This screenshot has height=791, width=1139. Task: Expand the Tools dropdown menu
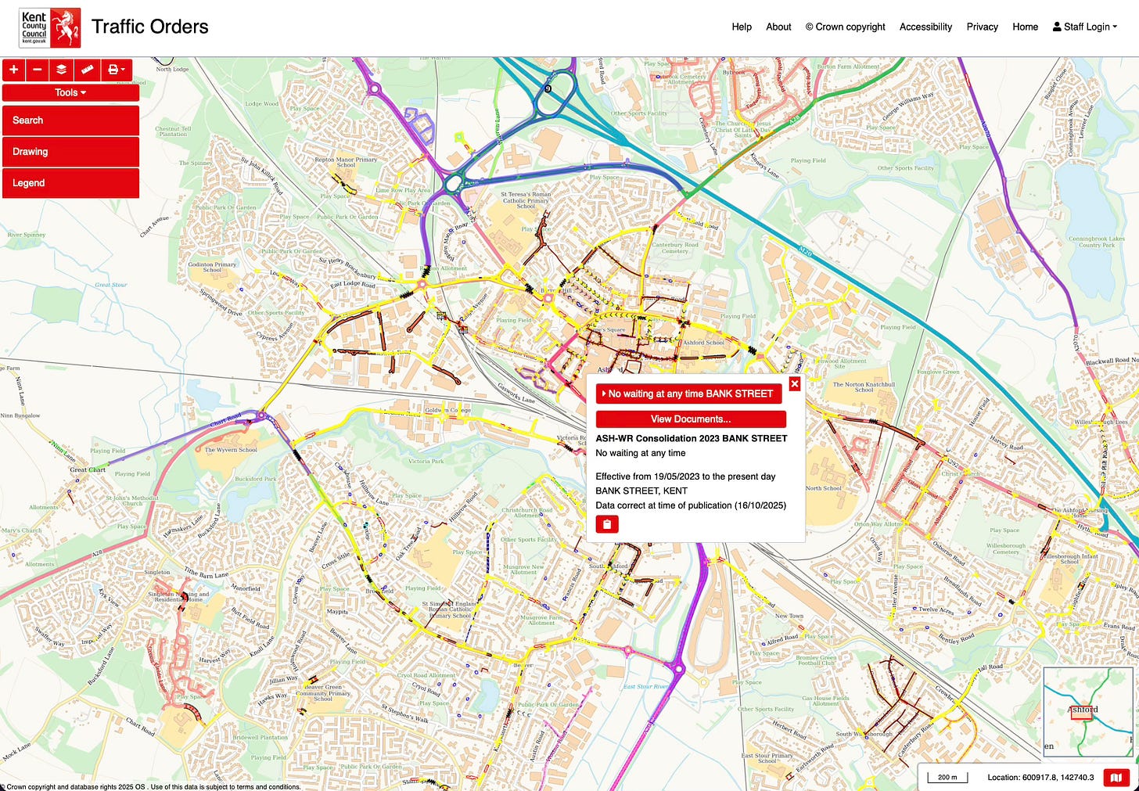pos(70,92)
